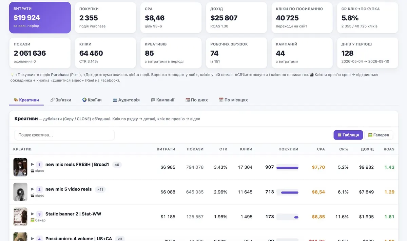Select the Витрати $19 924 summary card
The image size is (407, 241).
40,18
